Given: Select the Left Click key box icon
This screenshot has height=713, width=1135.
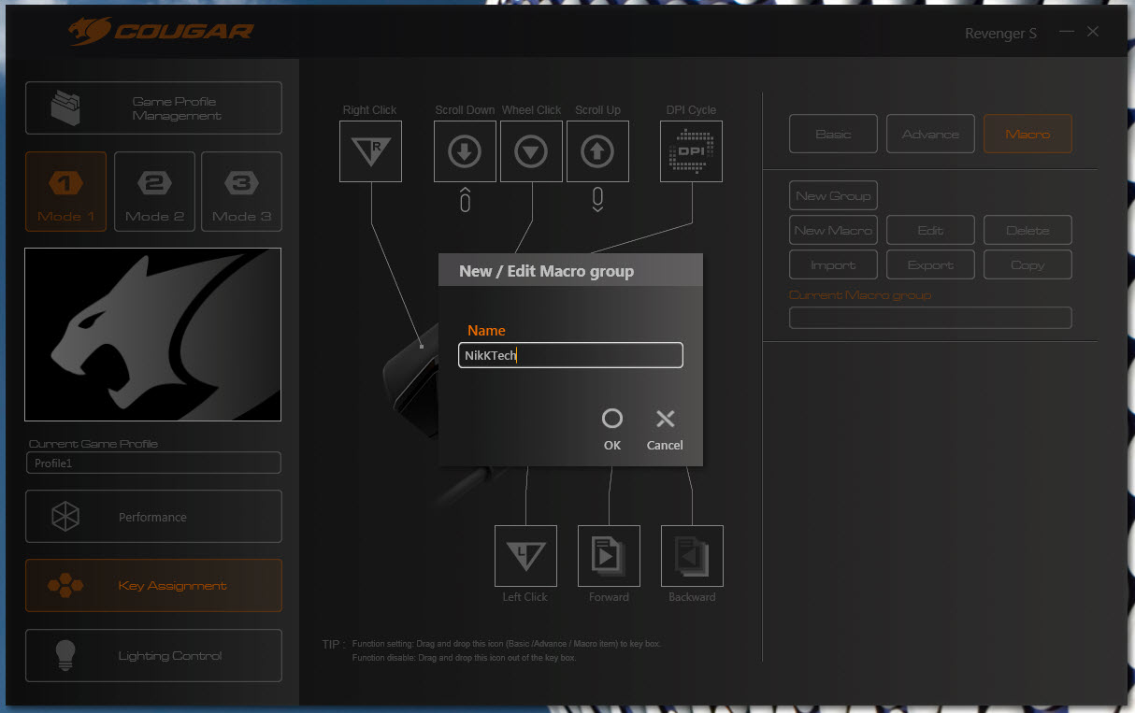Looking at the screenshot, I should coord(525,556).
